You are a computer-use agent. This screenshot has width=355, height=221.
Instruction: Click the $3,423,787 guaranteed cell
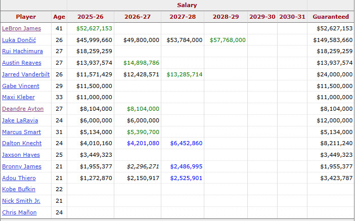336,178
